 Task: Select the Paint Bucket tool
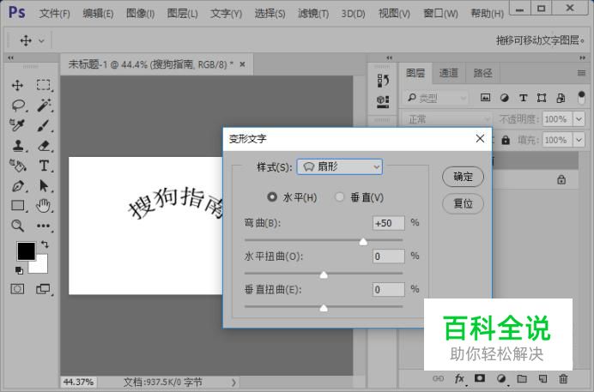click(17, 166)
